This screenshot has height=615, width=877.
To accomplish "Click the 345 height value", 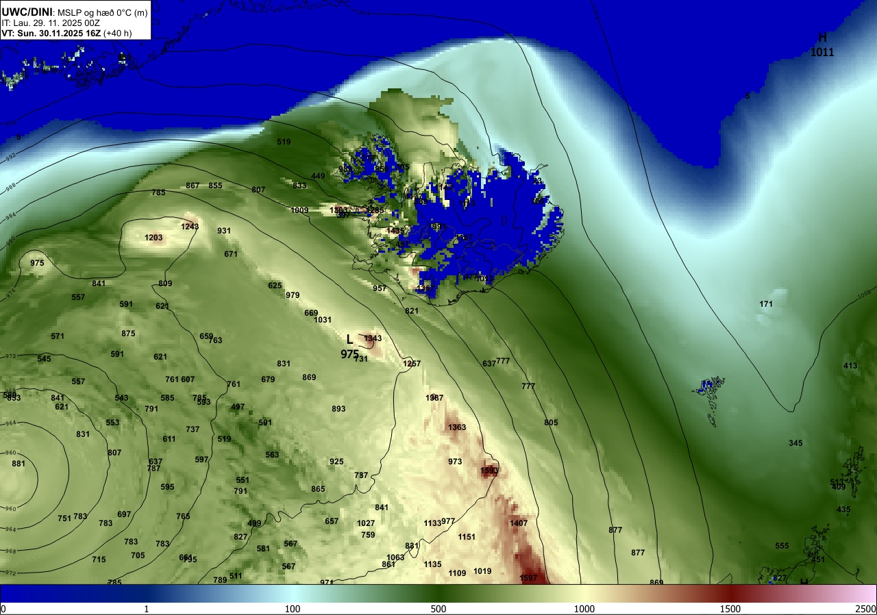I will click(795, 443).
